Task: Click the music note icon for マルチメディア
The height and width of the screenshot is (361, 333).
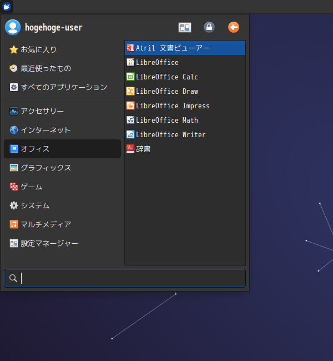Action: click(x=14, y=224)
